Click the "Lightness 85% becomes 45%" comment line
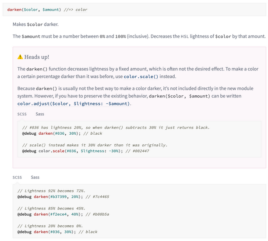 tap(51, 208)
